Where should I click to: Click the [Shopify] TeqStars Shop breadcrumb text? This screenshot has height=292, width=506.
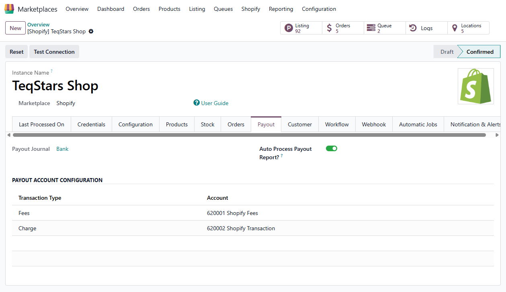click(56, 31)
